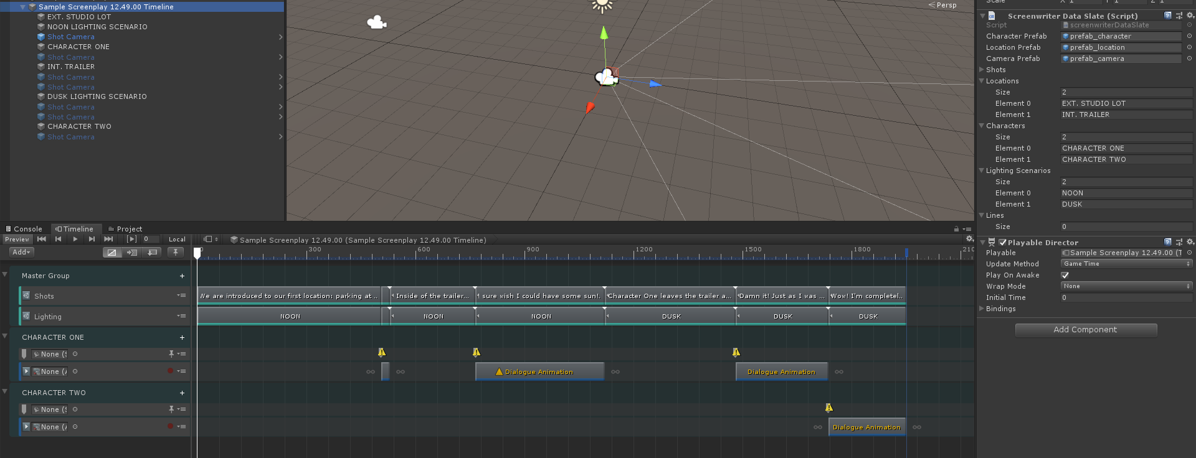Screen dimensions: 1196x458
Task: Click the Shots track icon
Action: [x=26, y=296]
